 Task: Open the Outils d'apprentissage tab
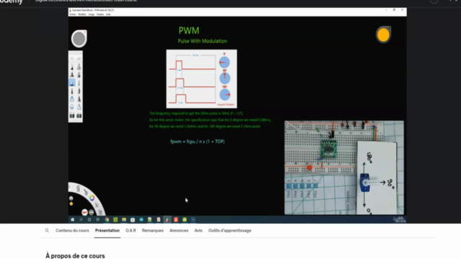pos(230,230)
